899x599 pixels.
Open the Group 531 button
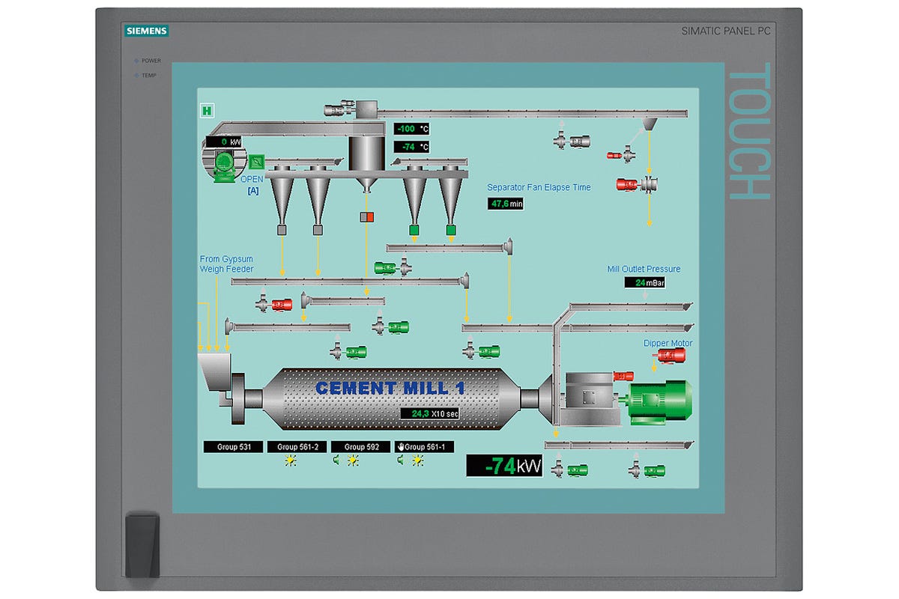[x=233, y=447]
